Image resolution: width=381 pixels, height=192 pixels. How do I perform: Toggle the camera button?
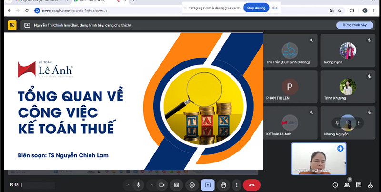click(162, 185)
